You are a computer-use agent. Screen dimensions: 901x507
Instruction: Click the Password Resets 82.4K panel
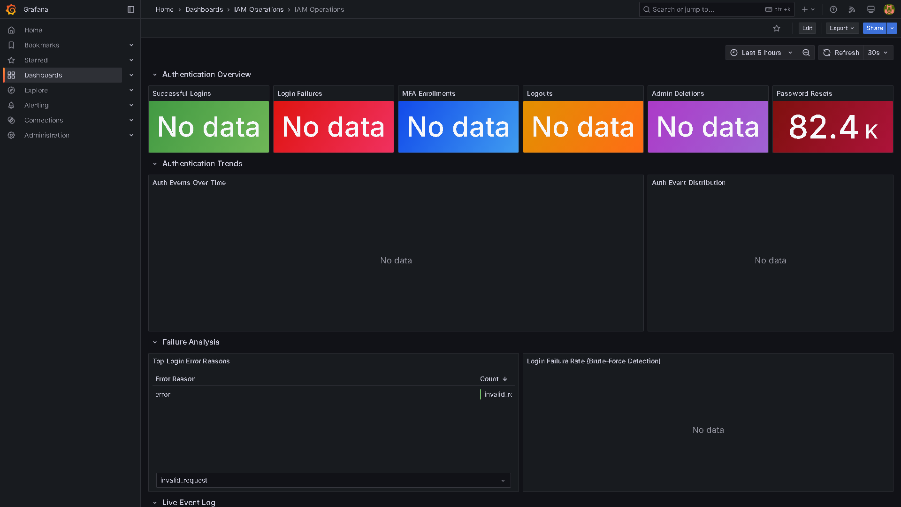[832, 127]
